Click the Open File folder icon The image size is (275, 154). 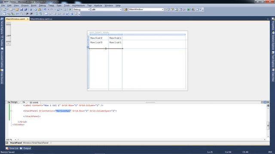point(17,9)
